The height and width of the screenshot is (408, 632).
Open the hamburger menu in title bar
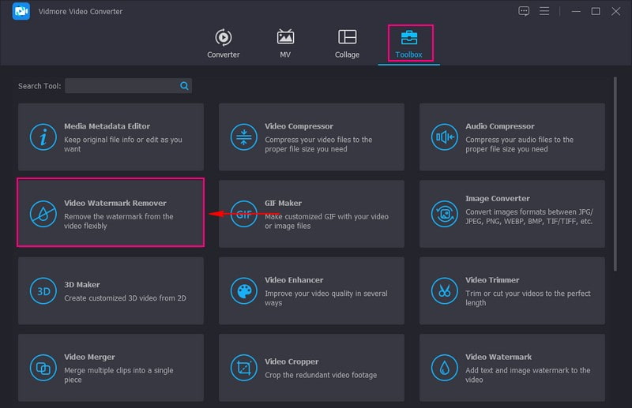544,11
